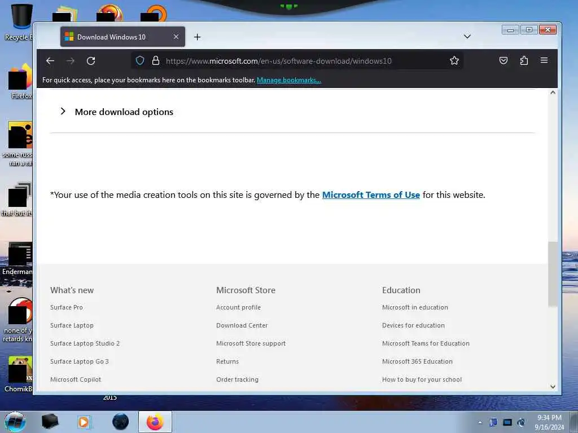Open the Microsoft 365 Education link
The width and height of the screenshot is (578, 433).
[417, 361]
